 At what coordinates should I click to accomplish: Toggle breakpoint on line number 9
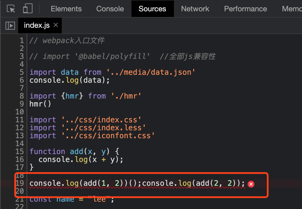coord(22,104)
